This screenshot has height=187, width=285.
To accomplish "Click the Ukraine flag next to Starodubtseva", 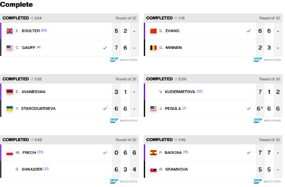I will point(10,109).
